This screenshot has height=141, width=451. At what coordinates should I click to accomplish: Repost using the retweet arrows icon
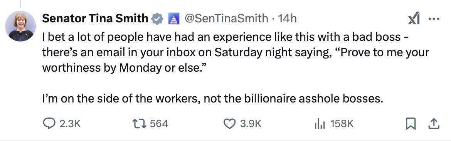click(x=139, y=124)
